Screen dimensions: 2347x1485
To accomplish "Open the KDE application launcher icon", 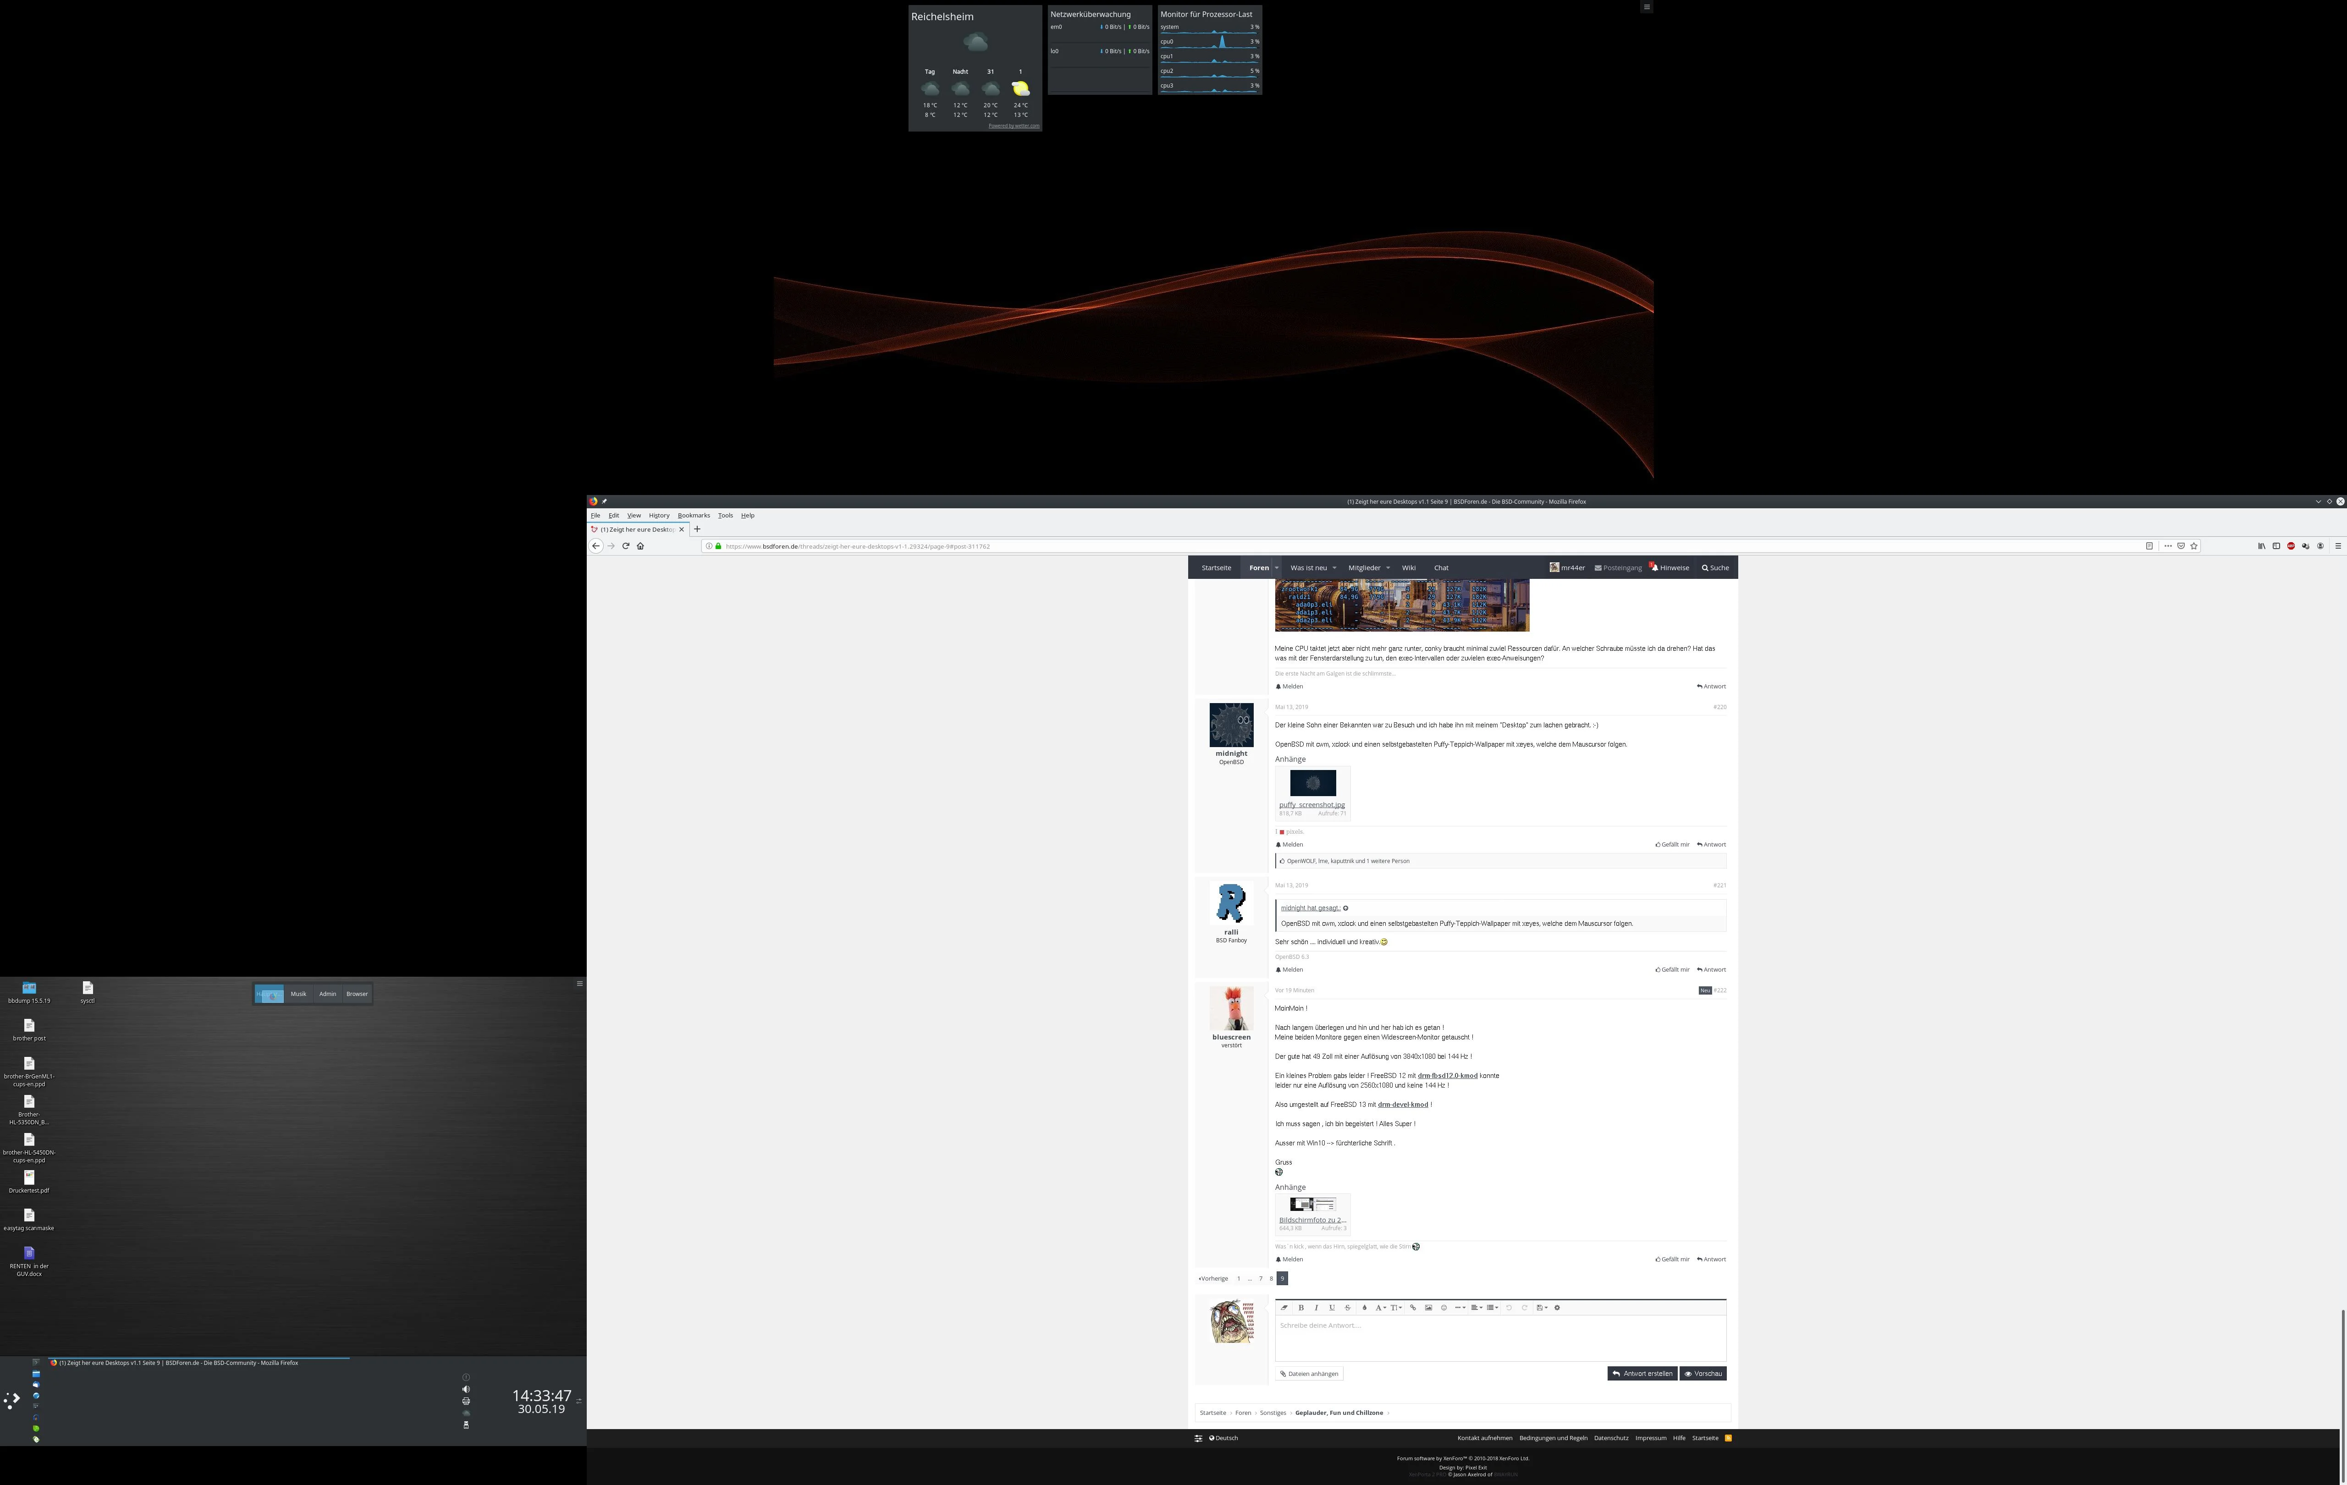I will click(x=12, y=1400).
